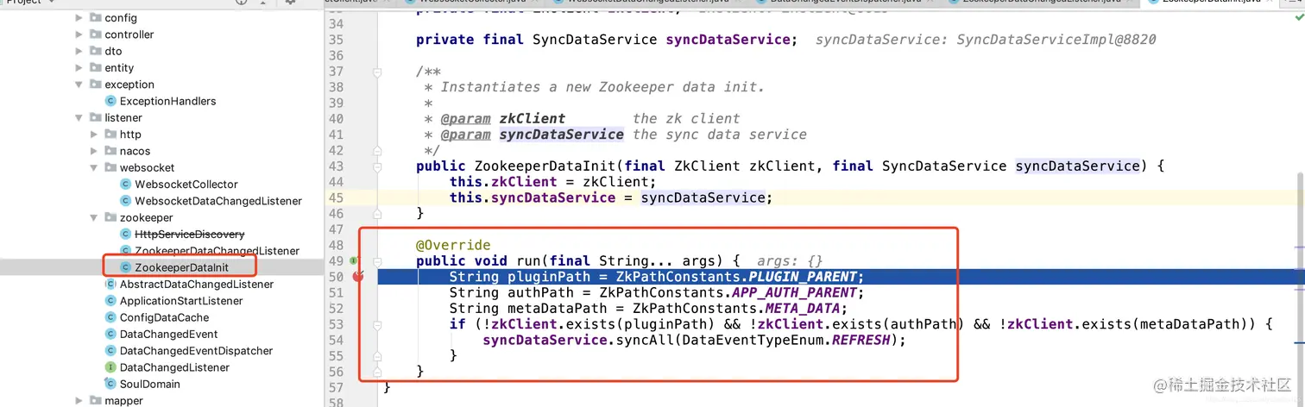The width and height of the screenshot is (1305, 407).
Task: Click the override gutter icon on line 49
Action: point(354,260)
